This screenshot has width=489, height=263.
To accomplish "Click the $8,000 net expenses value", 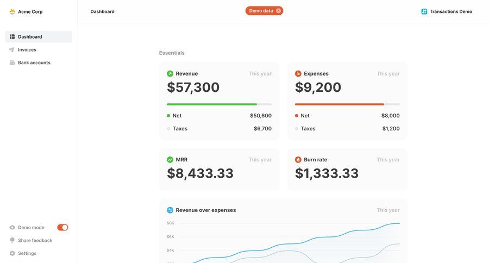I will tap(391, 115).
